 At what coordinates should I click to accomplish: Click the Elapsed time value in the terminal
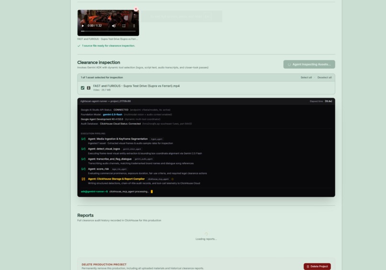[x=329, y=101]
